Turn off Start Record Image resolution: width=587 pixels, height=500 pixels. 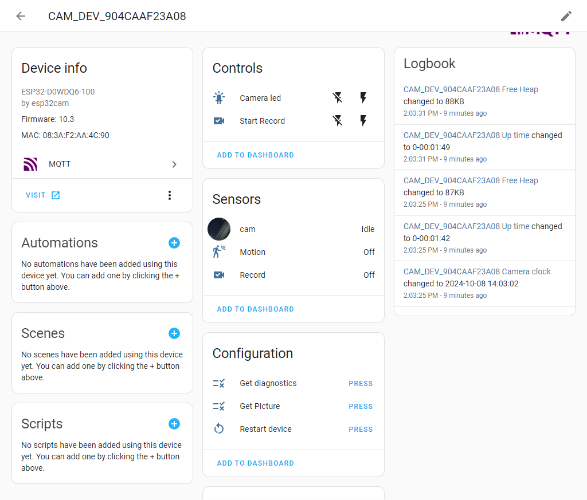(x=338, y=121)
